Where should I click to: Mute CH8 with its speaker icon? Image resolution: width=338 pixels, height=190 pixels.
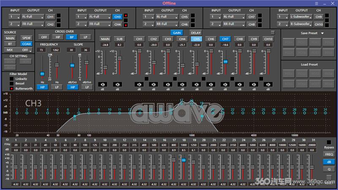[x=240, y=84]
